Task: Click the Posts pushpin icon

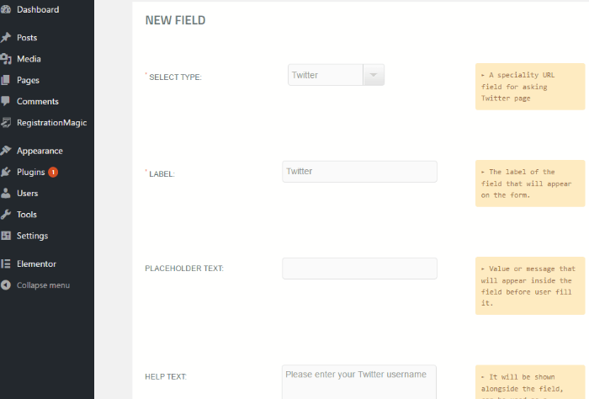Action: click(7, 38)
